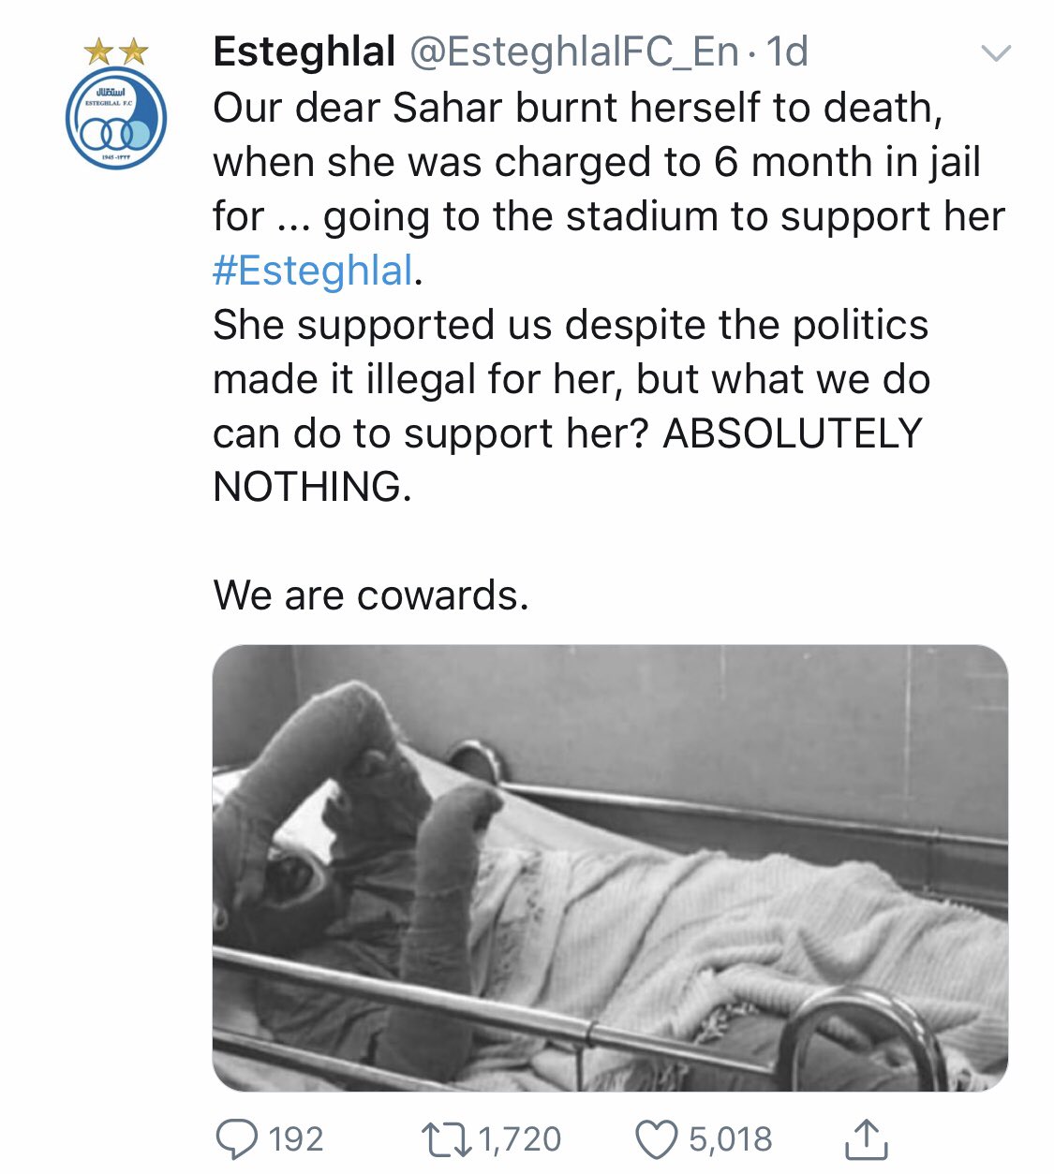Open the Esteghlal display name profile

point(304,52)
